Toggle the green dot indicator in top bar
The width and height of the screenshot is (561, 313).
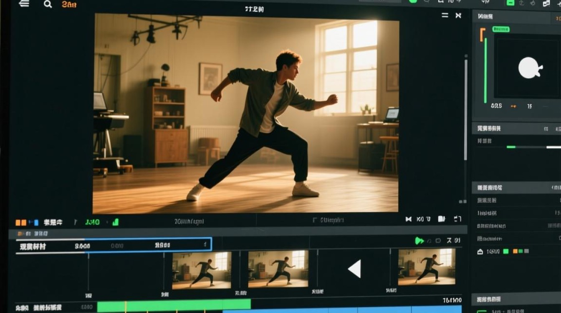(413, 1)
